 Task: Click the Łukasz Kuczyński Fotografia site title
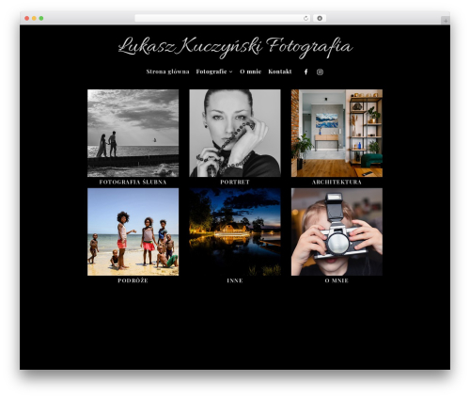click(235, 47)
